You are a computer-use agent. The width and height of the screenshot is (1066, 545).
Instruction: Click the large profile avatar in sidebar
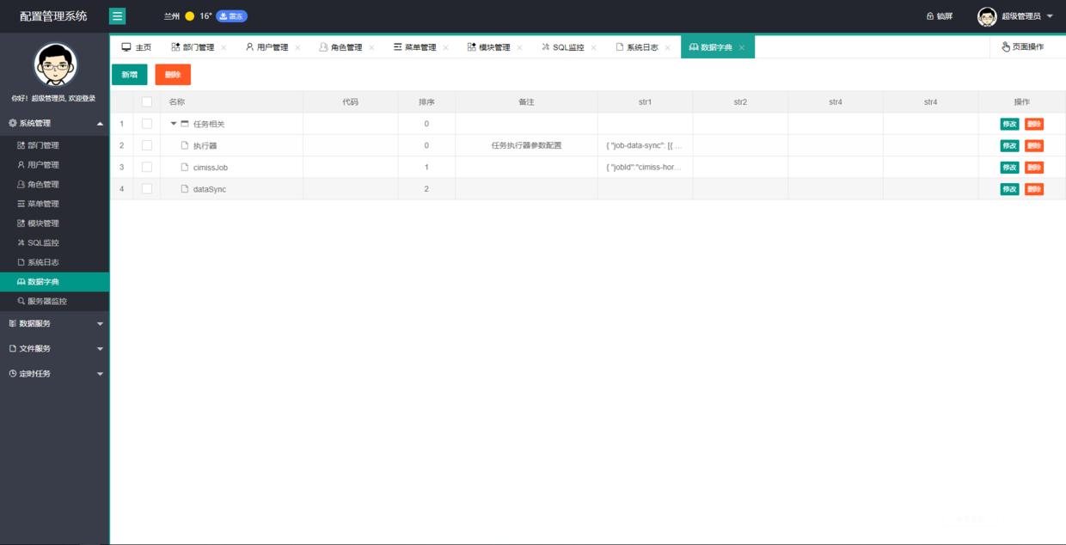pyautogui.click(x=55, y=64)
